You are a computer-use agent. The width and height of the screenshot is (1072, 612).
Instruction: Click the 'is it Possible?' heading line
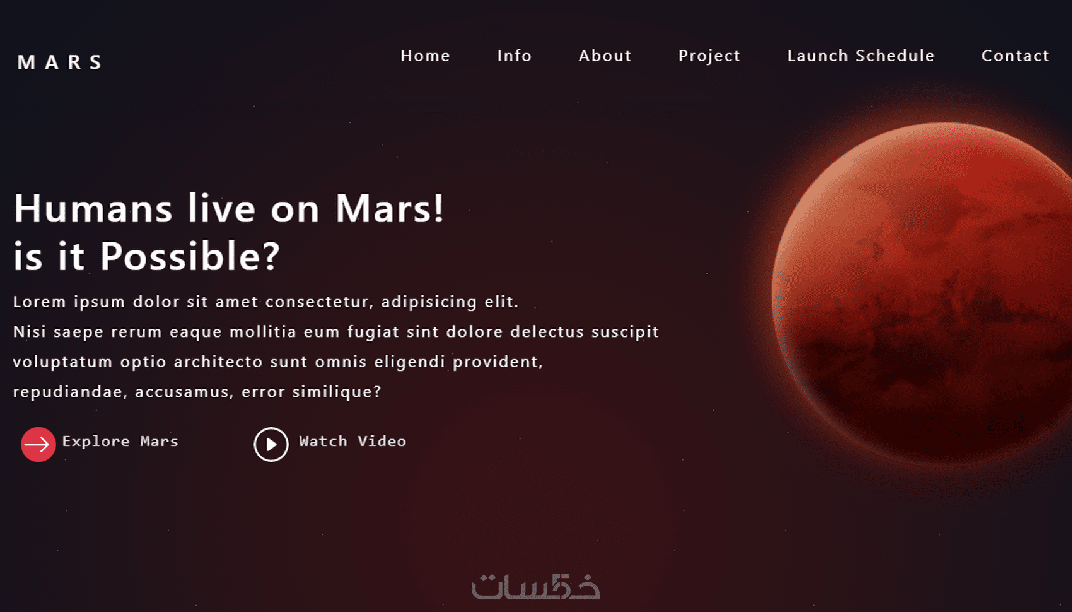click(146, 257)
